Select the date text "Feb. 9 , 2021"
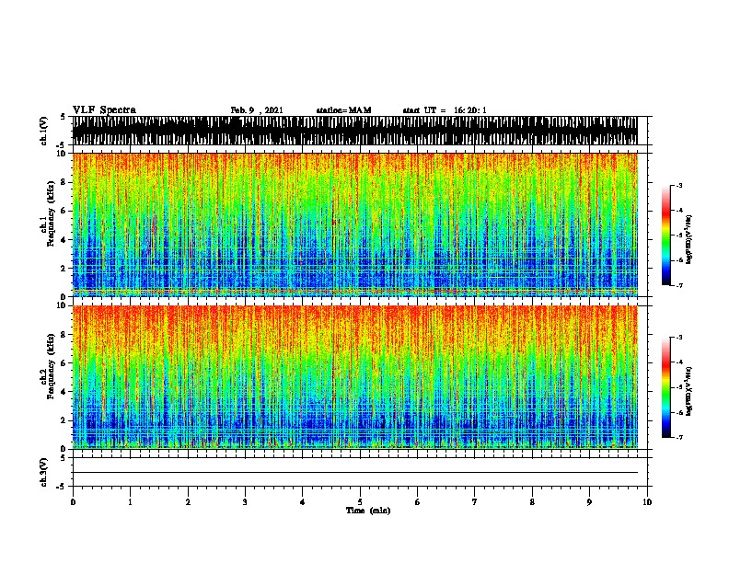The height and width of the screenshot is (563, 729). pyautogui.click(x=257, y=110)
